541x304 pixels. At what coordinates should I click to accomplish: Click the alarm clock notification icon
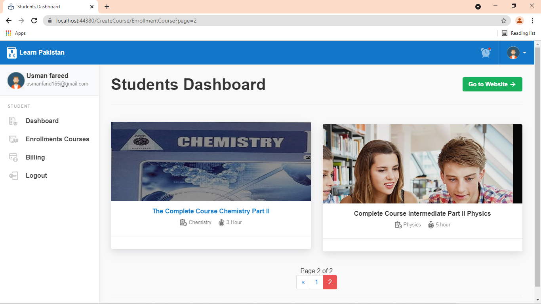click(486, 53)
